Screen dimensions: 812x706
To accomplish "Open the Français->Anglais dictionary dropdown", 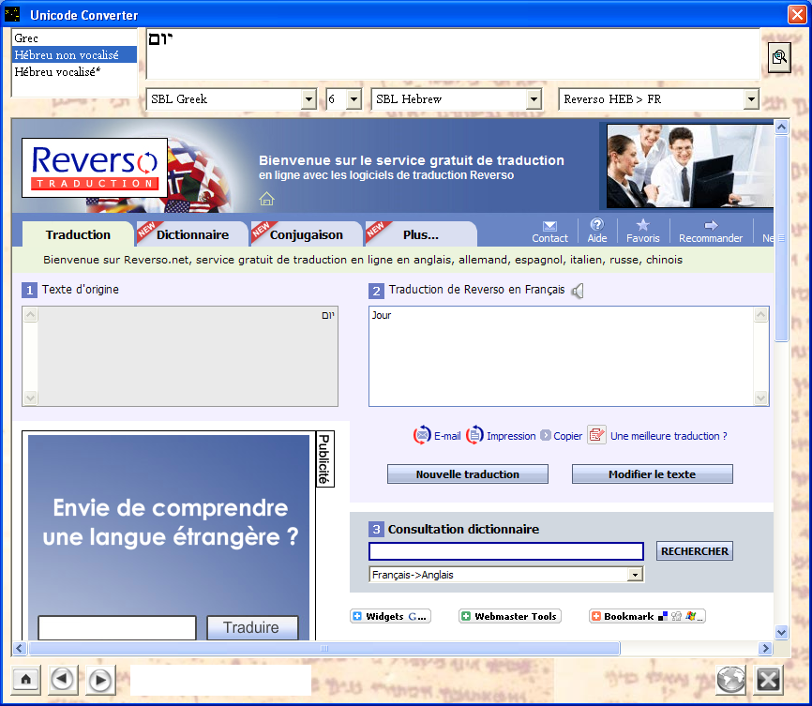I will [x=635, y=575].
